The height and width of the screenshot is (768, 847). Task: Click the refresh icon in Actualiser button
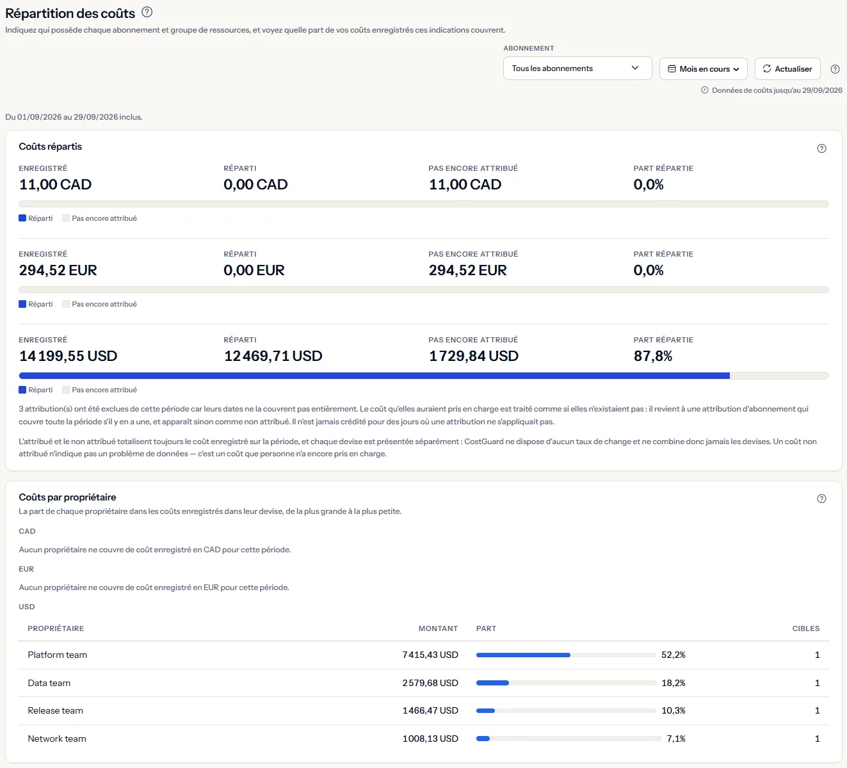[x=767, y=68]
